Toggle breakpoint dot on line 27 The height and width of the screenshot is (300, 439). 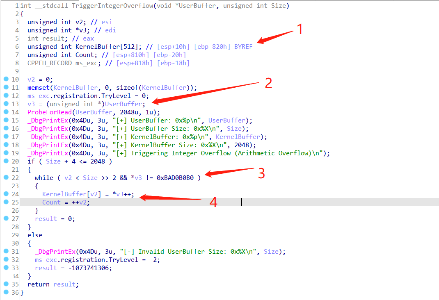pyautogui.click(x=6, y=218)
